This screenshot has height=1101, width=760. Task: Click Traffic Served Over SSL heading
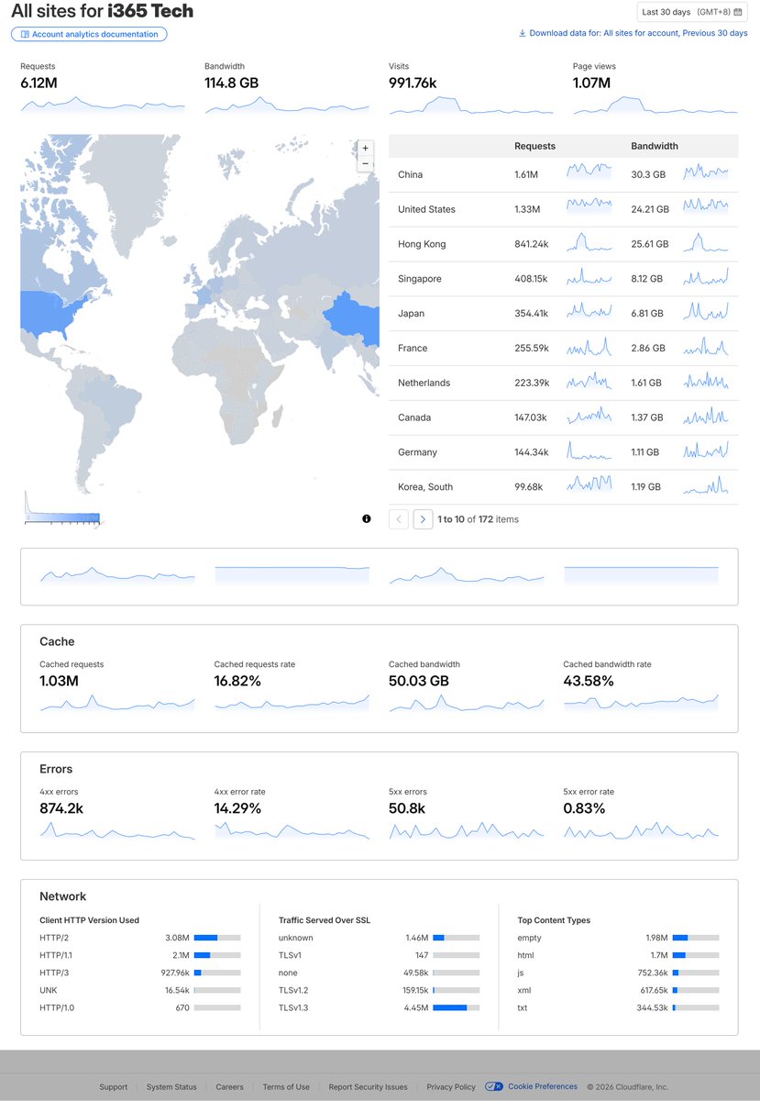pos(325,920)
